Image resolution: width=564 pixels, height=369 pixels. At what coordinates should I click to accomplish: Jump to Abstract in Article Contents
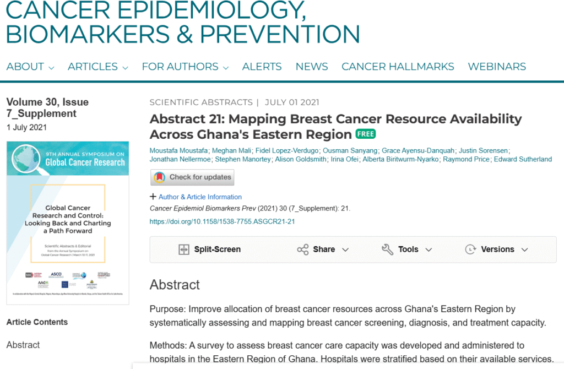[23, 345]
